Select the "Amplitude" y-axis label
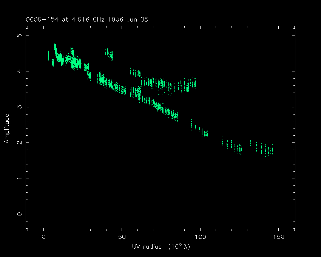Image resolution: width=321 pixels, height=257 pixels. (x=6, y=129)
